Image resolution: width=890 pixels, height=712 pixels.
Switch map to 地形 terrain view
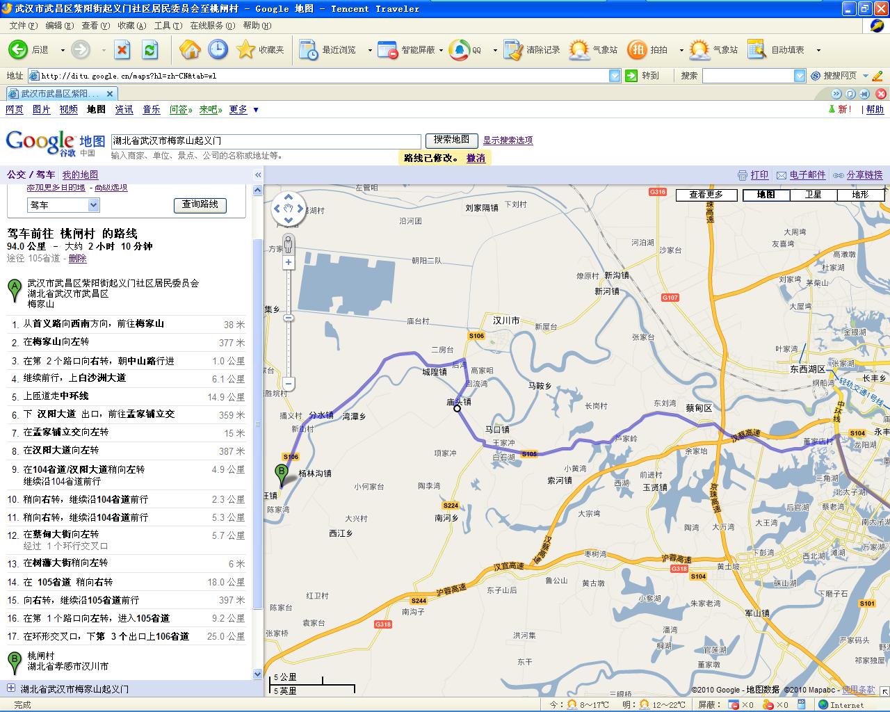861,195
